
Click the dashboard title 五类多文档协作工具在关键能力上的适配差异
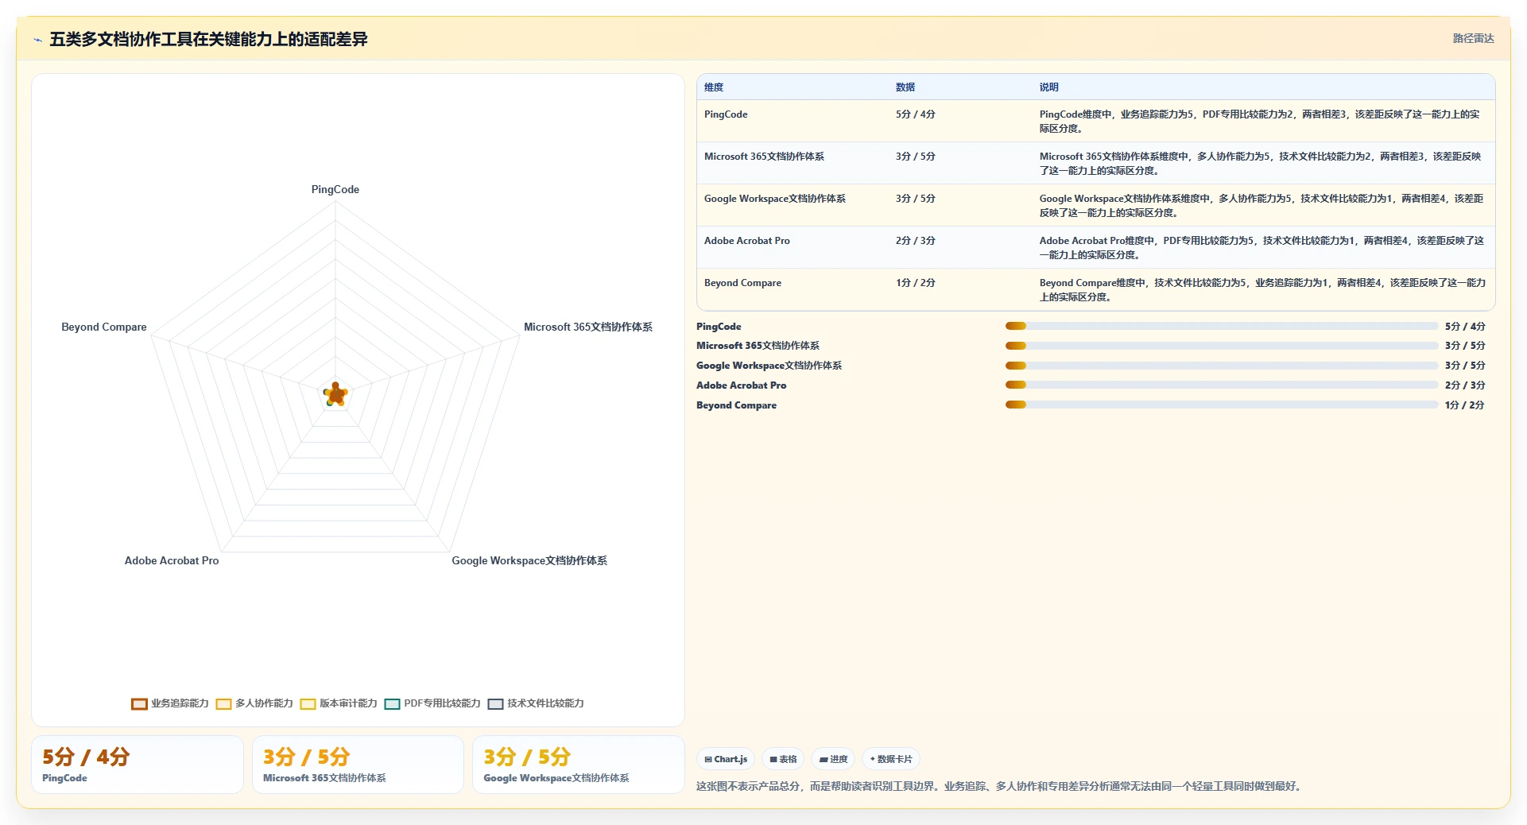pyautogui.click(x=208, y=39)
